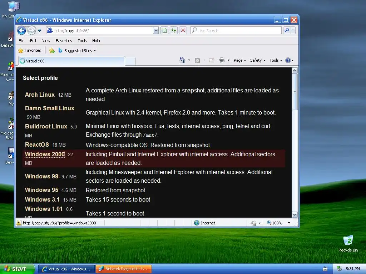366x274 pixels.
Task: Click the "Takes 15 seconds to boot" text
Action: 118,200
